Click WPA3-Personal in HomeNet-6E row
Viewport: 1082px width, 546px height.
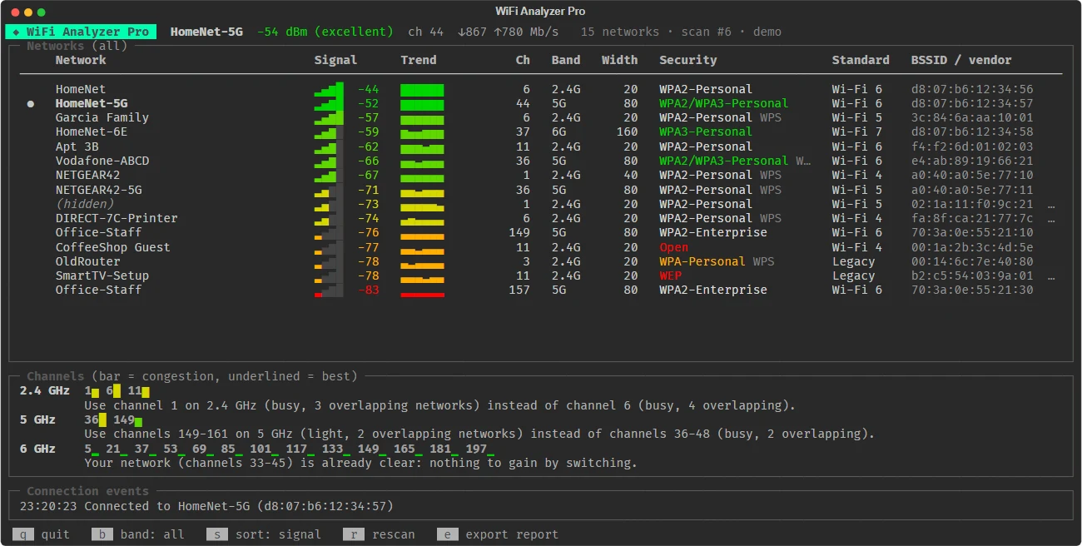(706, 132)
